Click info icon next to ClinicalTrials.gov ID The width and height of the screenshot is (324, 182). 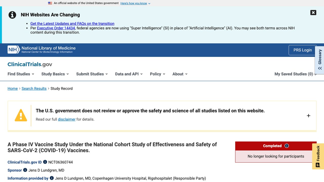(x=45, y=162)
